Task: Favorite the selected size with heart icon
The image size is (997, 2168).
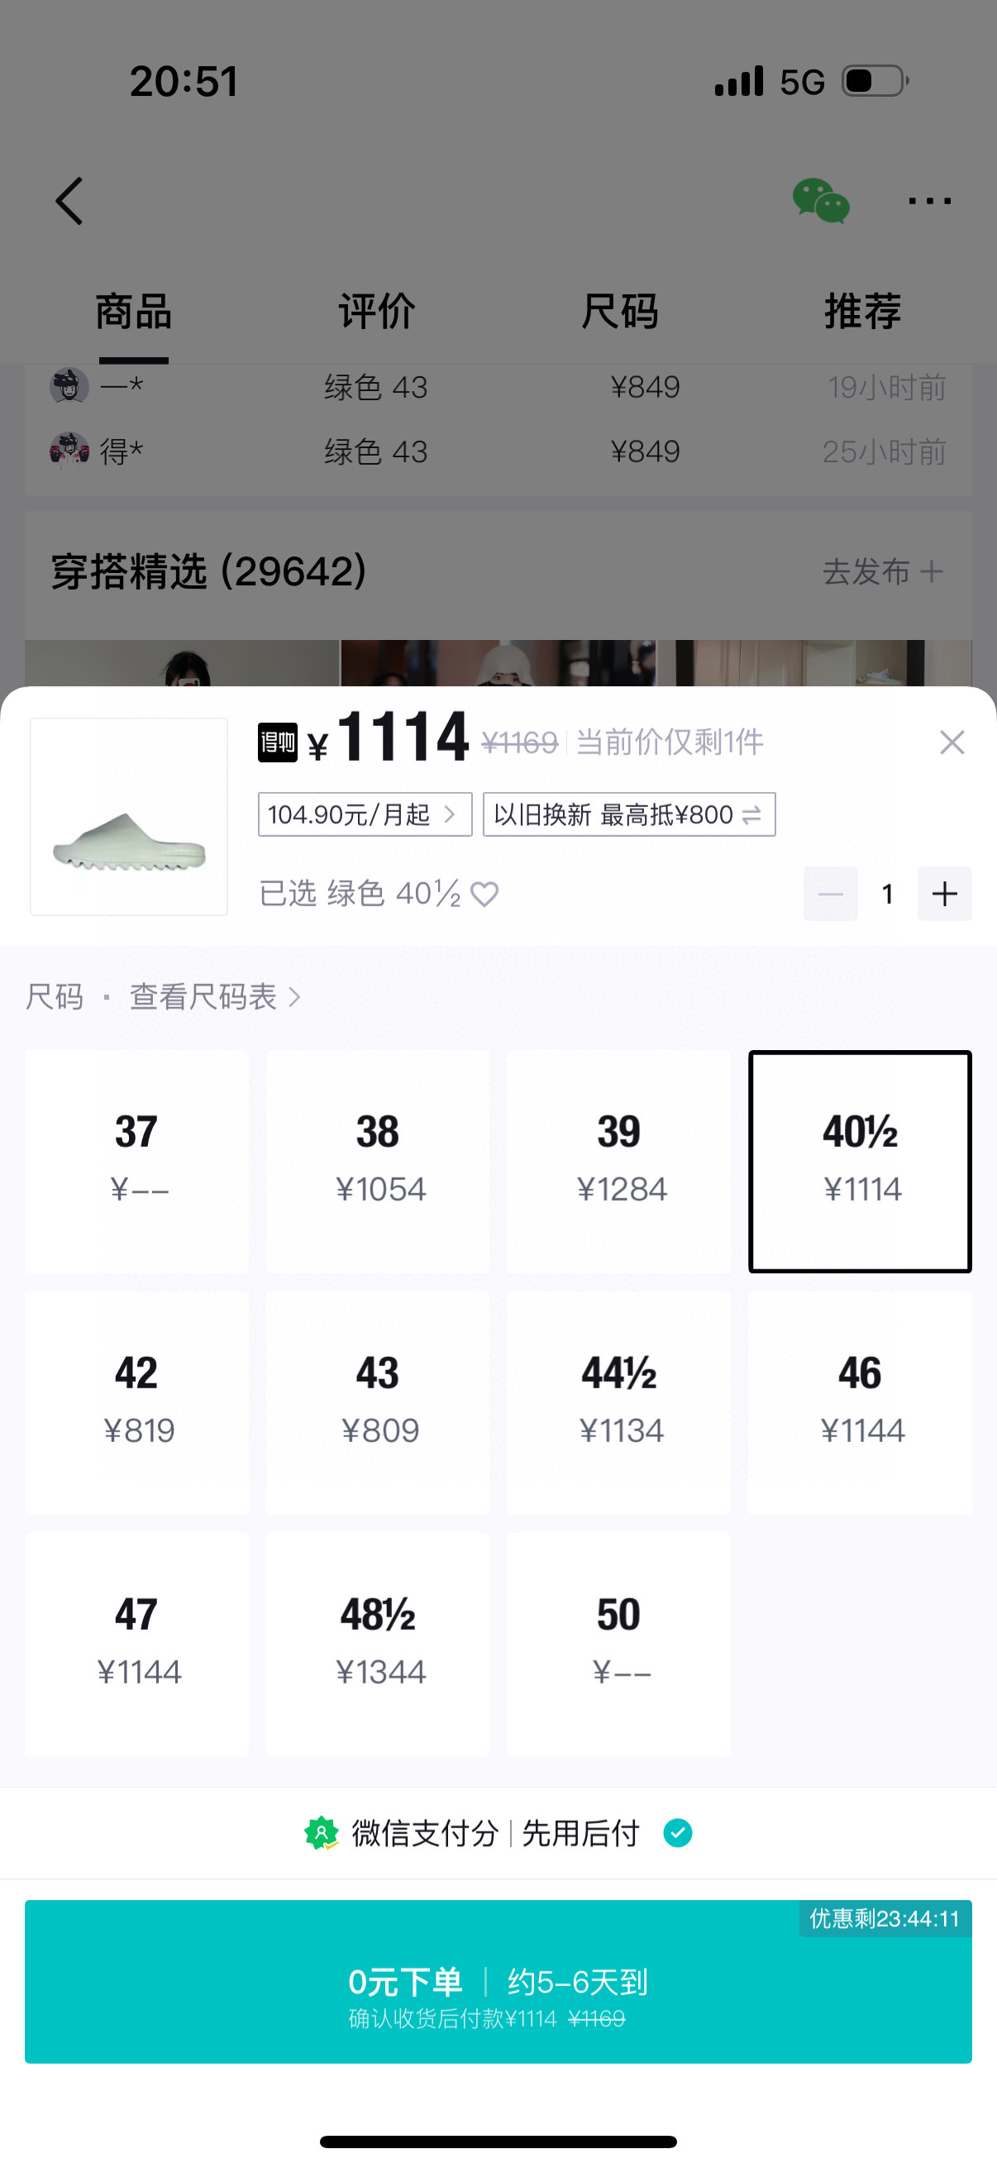Action: pyautogui.click(x=484, y=894)
